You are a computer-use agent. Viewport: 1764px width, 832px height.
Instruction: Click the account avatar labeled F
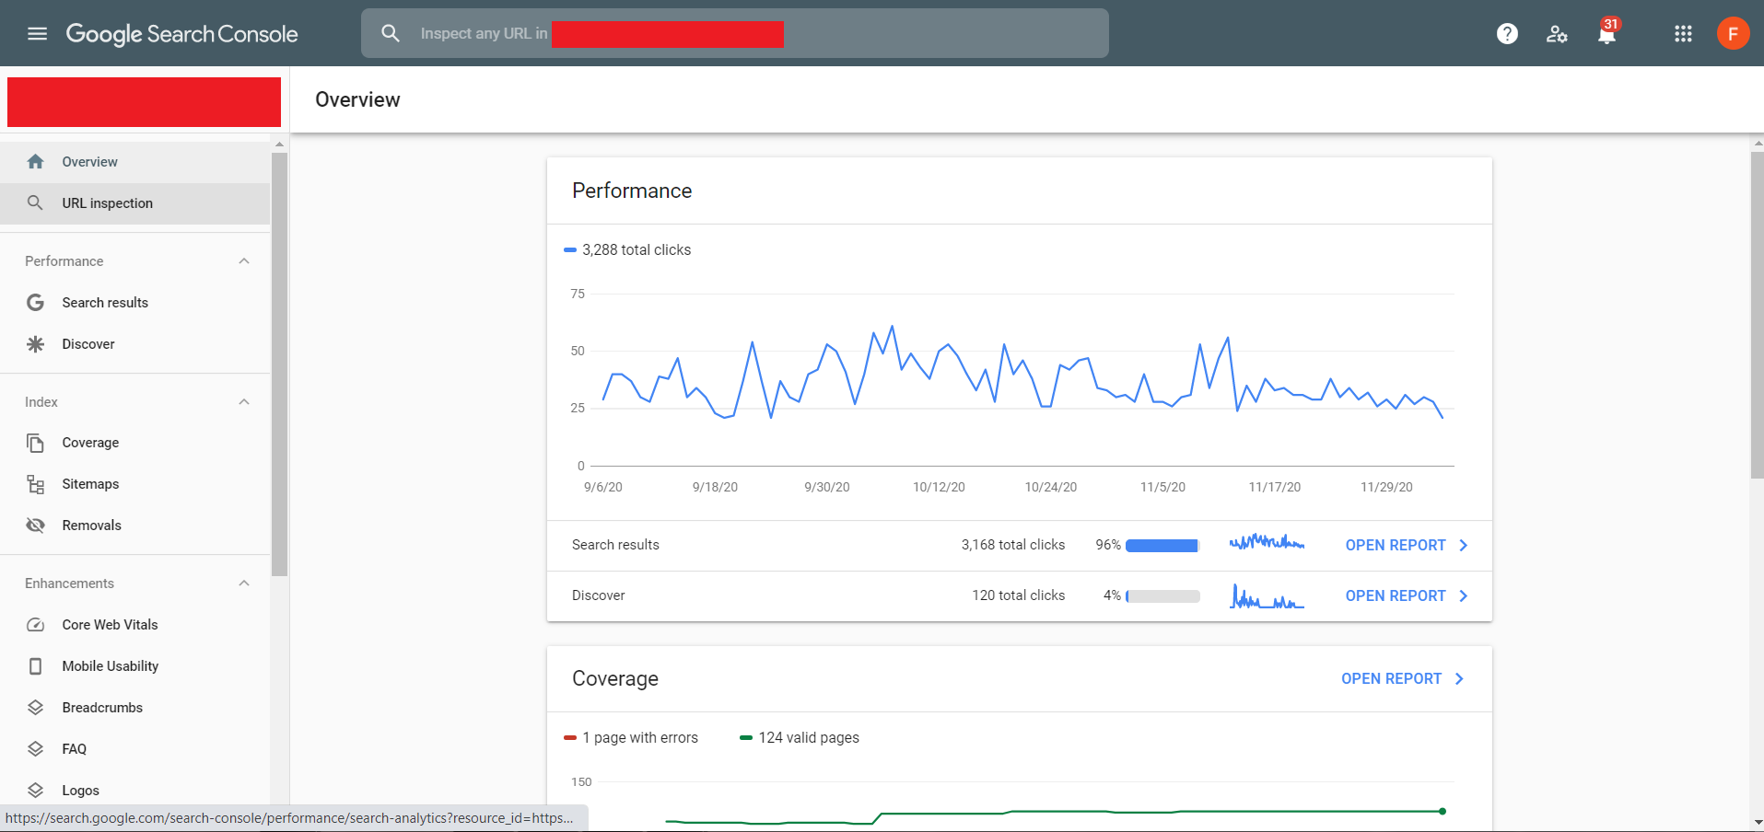tap(1733, 34)
